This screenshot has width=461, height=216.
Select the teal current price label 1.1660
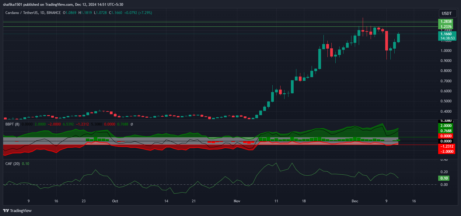[x=446, y=34]
